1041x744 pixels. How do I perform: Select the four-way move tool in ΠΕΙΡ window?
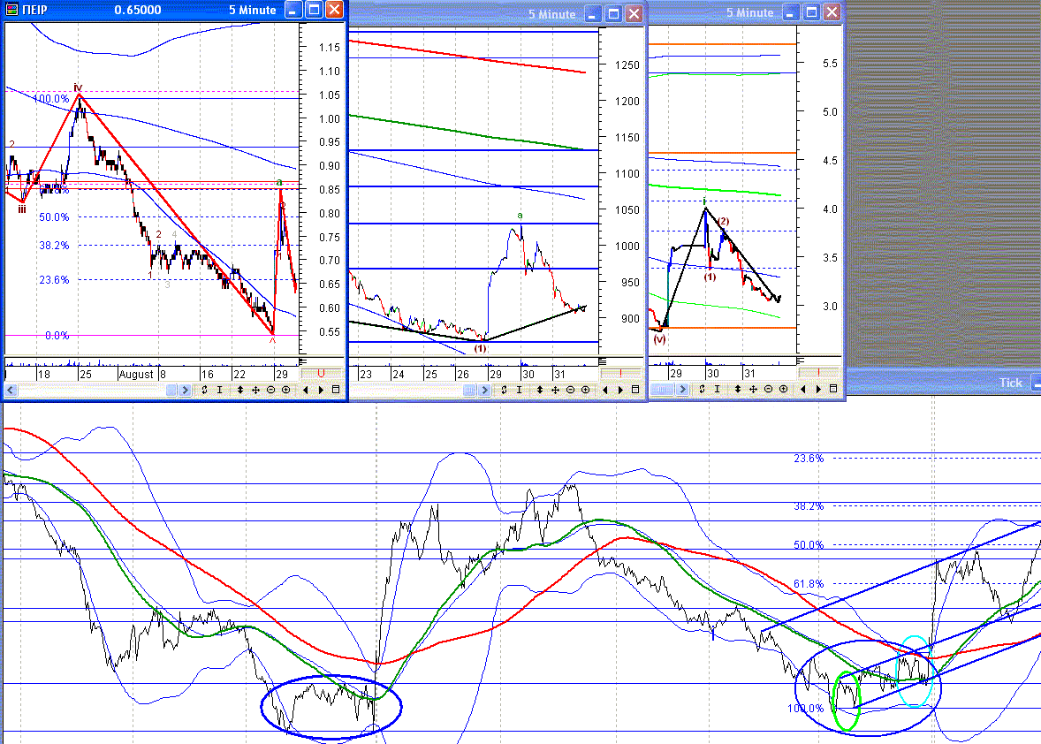click(x=255, y=390)
